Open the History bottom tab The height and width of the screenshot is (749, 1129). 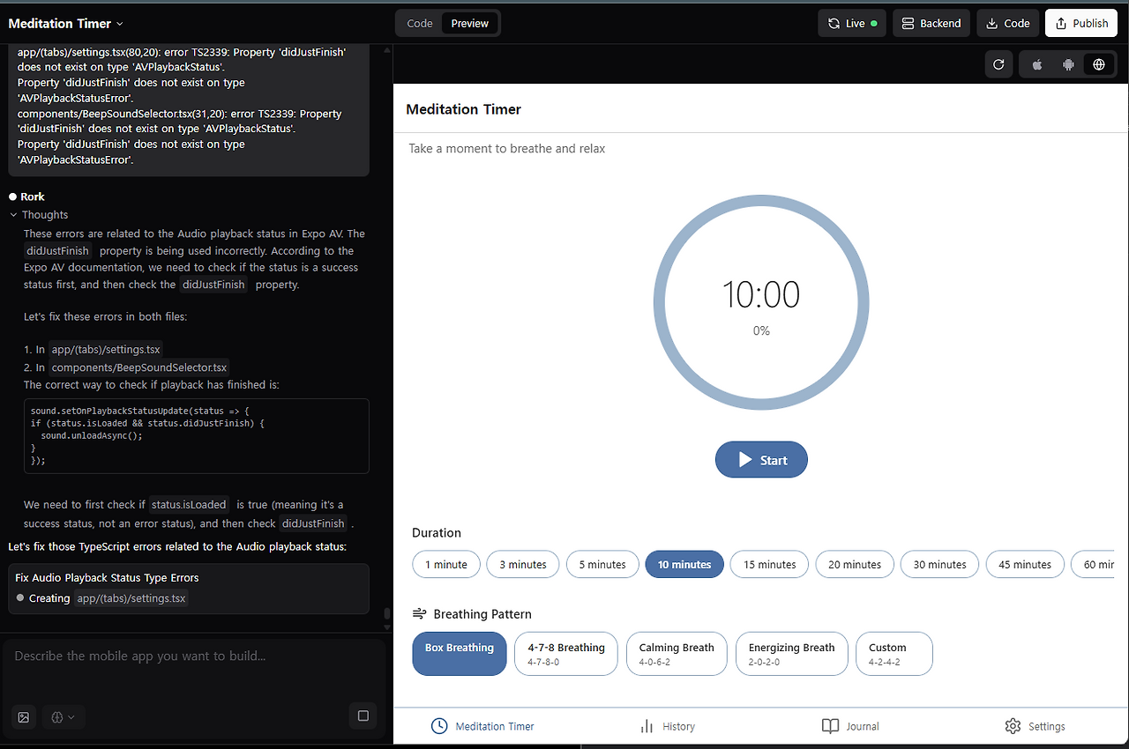[x=667, y=726]
